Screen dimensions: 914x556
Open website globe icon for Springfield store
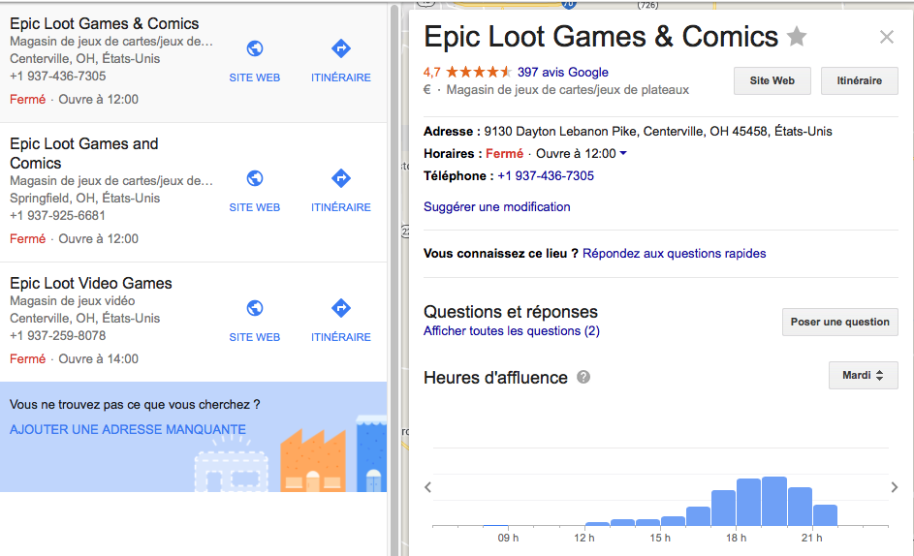click(255, 178)
